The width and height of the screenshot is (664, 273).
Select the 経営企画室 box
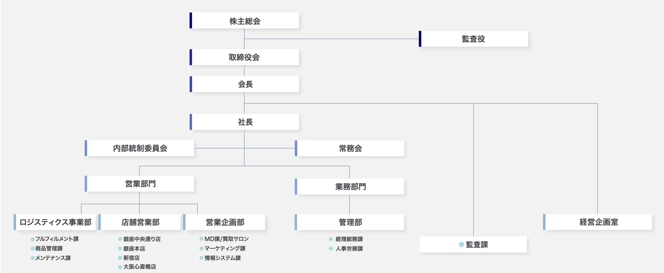tap(598, 222)
